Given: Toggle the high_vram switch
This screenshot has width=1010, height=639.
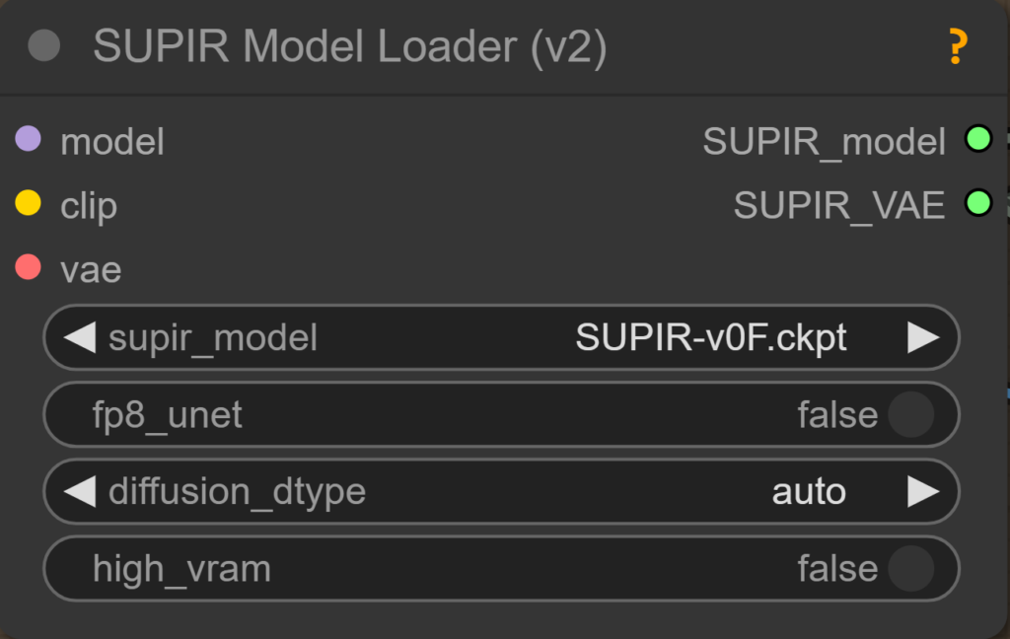Looking at the screenshot, I should tap(909, 569).
